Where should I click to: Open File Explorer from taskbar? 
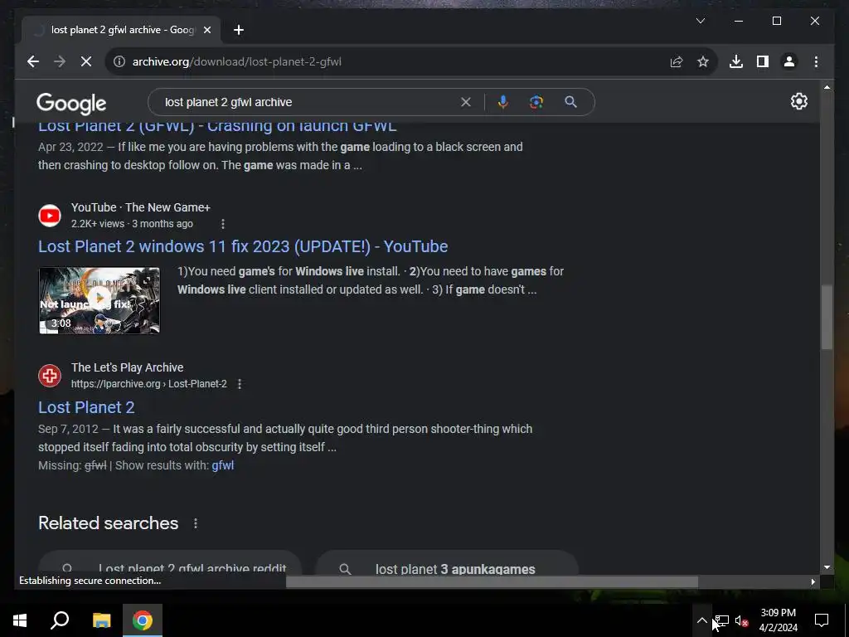(101, 620)
